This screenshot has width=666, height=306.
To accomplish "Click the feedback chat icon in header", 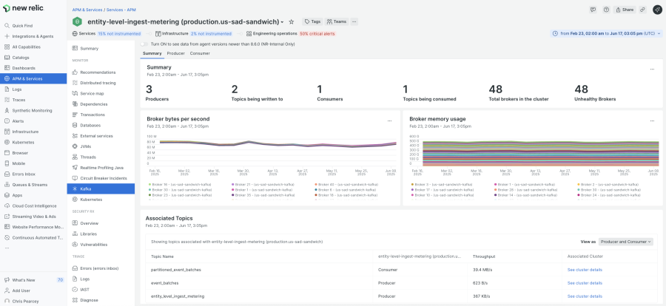I will pos(593,10).
